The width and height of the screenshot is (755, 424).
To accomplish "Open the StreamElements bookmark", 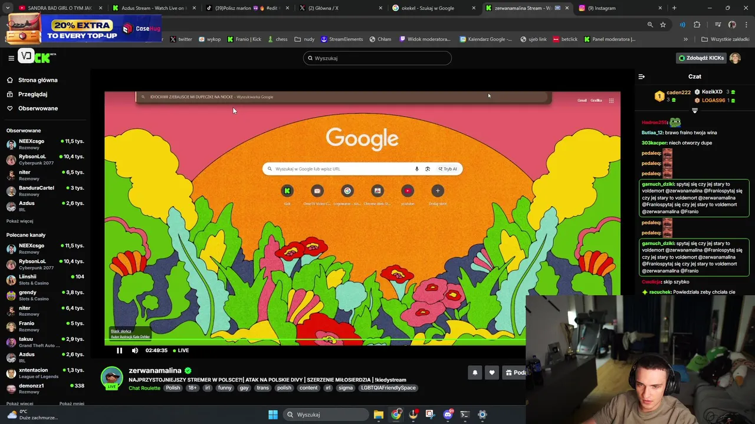I will tap(342, 39).
